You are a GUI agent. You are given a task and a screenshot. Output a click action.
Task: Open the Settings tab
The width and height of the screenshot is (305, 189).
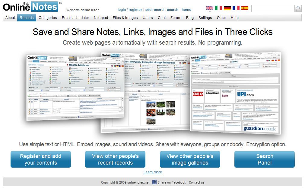pos(205,17)
